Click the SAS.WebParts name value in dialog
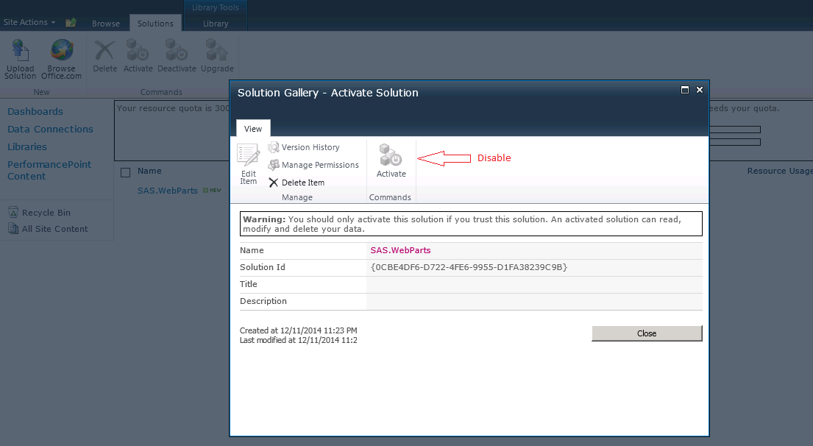813x446 pixels. (401, 250)
